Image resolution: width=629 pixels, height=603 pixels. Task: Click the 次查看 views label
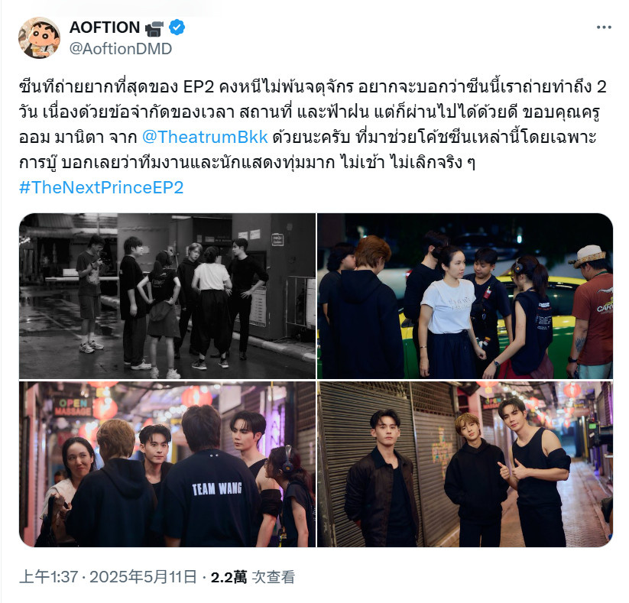pyautogui.click(x=273, y=577)
